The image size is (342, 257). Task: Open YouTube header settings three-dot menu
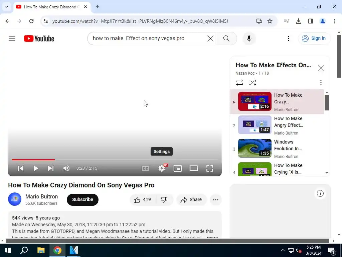(288, 38)
